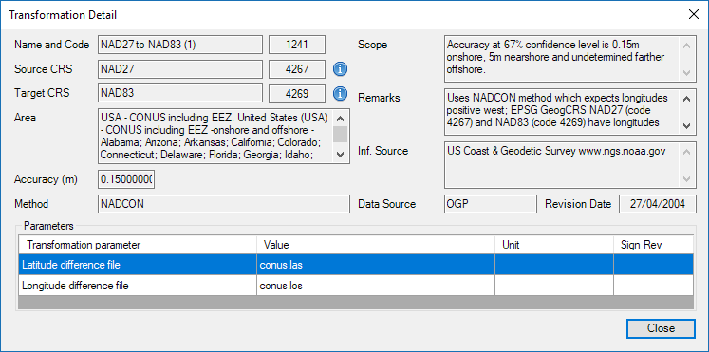Click Area scrollbar thumb
The height and width of the screenshot is (352, 709).
[341, 134]
